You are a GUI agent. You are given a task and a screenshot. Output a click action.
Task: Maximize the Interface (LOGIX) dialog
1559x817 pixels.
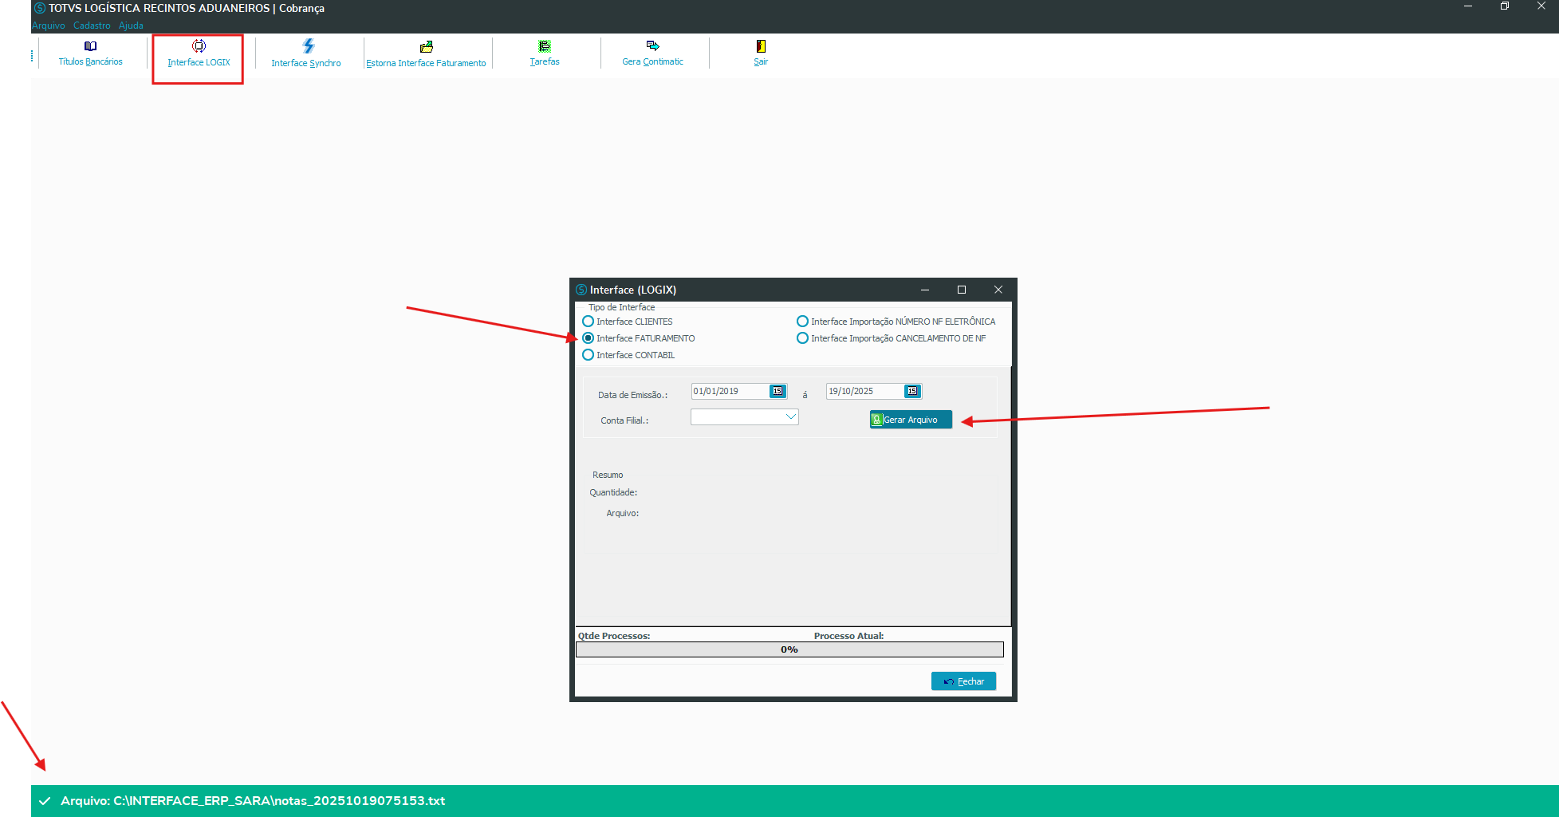[962, 290]
